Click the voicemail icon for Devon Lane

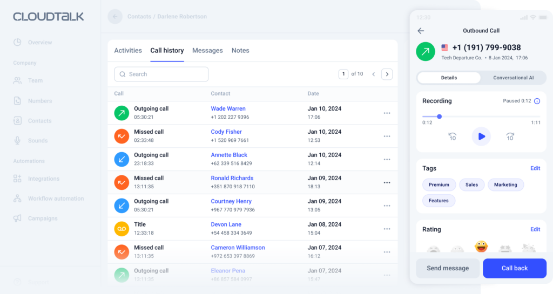(x=122, y=229)
